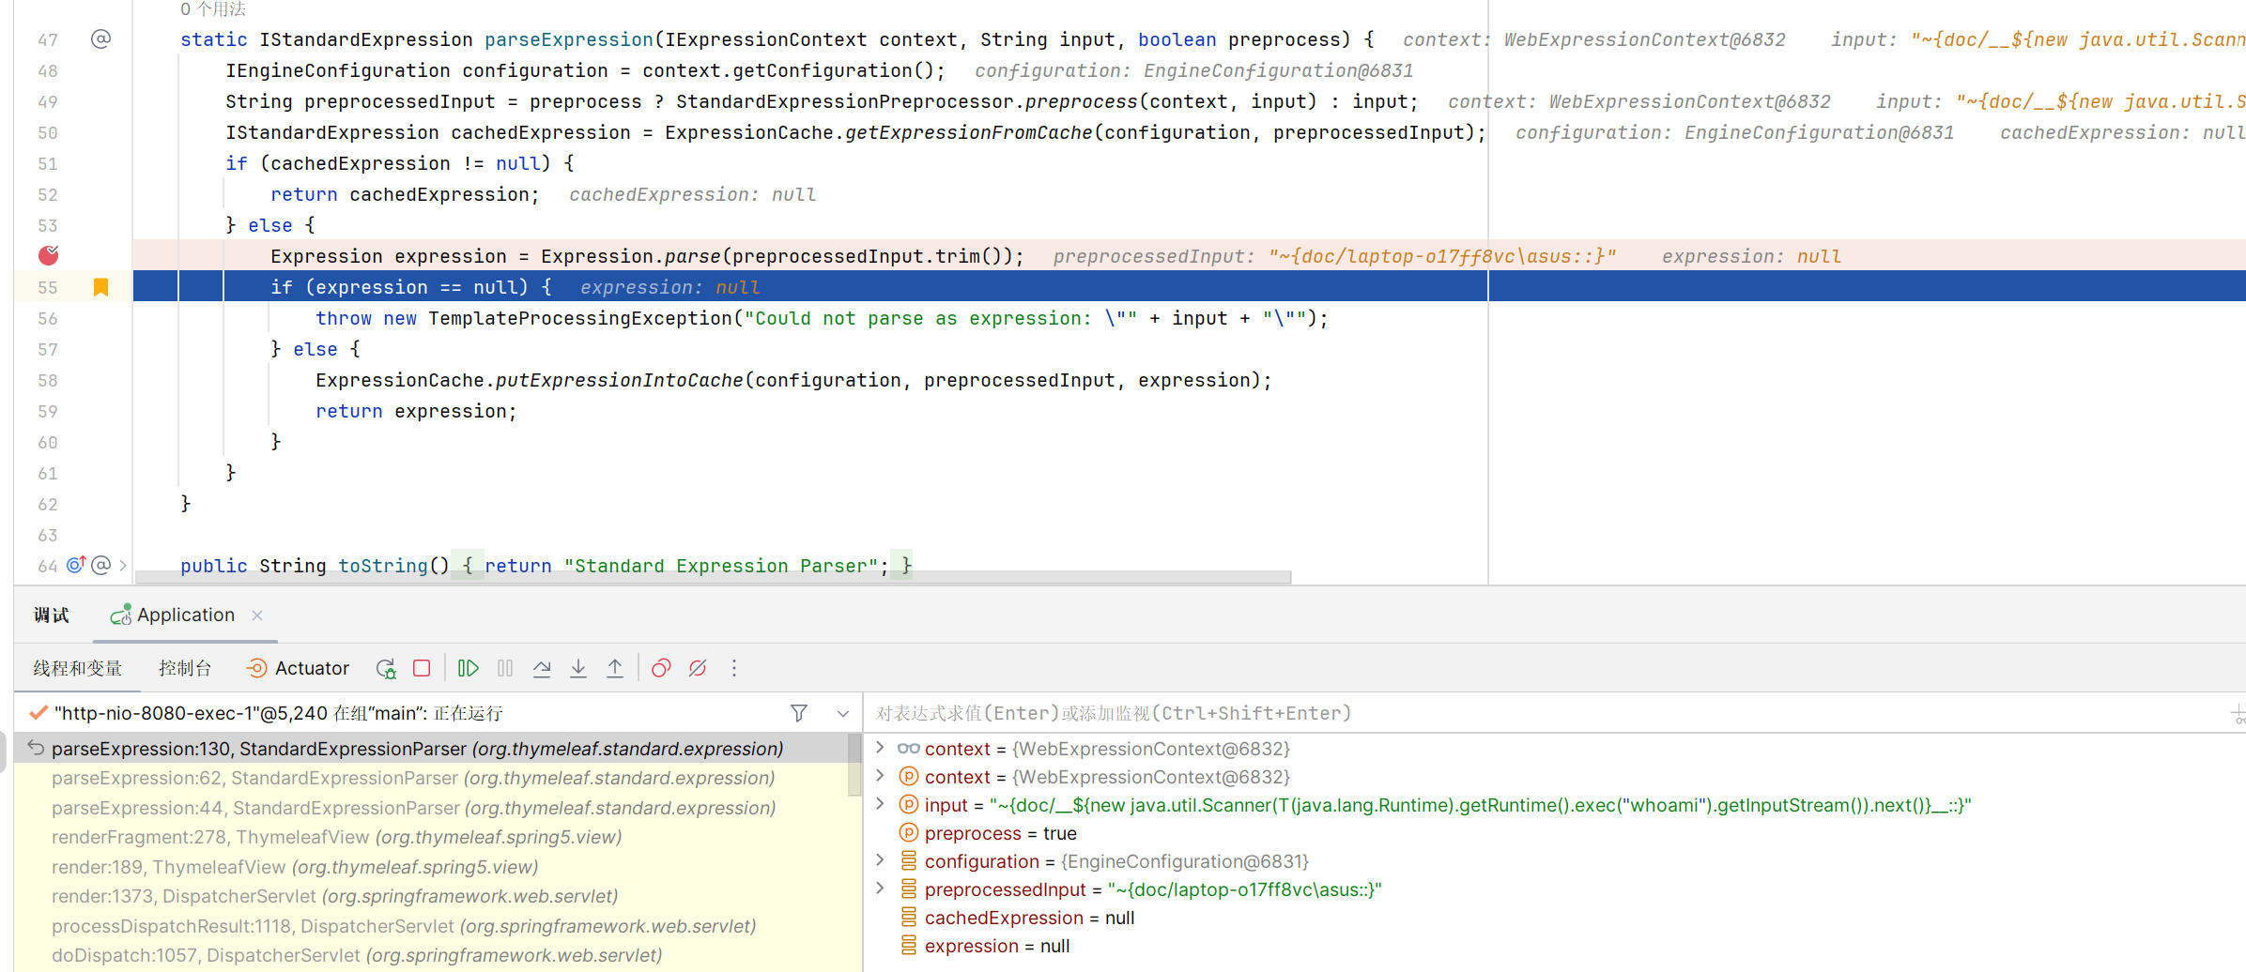2246x972 pixels.
Task: Expand the configuration variable node
Action: click(x=880, y=860)
